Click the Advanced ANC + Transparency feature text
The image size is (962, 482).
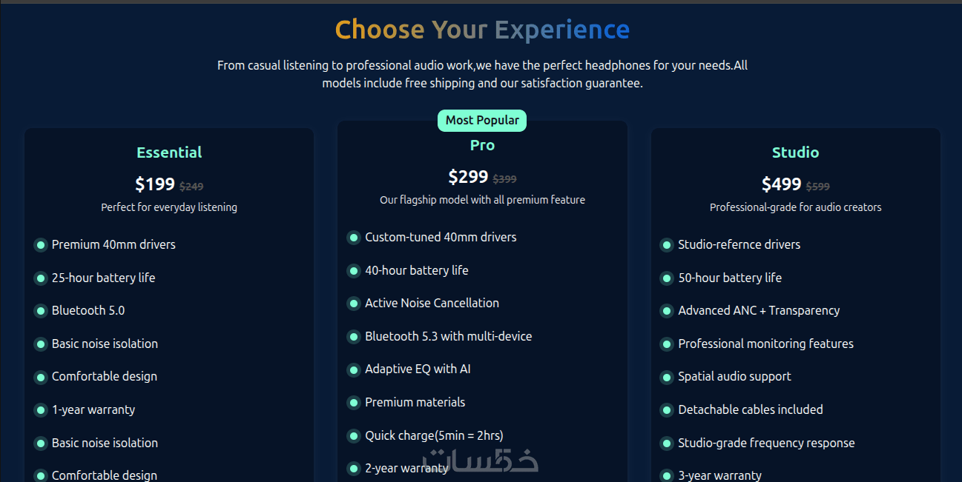point(759,311)
